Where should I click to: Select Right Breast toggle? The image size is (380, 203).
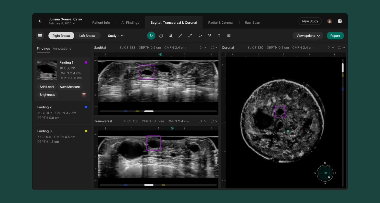pos(61,36)
